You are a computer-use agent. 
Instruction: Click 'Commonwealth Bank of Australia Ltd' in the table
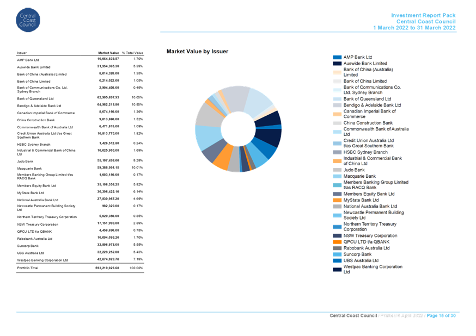(45, 127)
